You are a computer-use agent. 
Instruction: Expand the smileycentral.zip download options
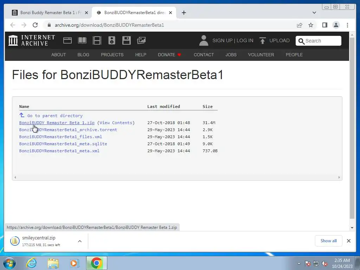80,241
